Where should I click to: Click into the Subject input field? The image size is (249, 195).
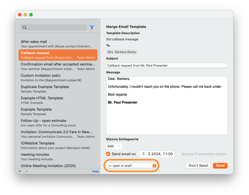pyautogui.click(x=166, y=65)
